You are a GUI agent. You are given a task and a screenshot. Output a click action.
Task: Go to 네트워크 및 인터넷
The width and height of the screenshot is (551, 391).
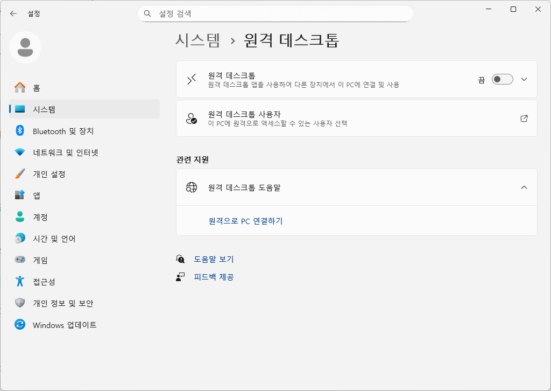(x=84, y=152)
